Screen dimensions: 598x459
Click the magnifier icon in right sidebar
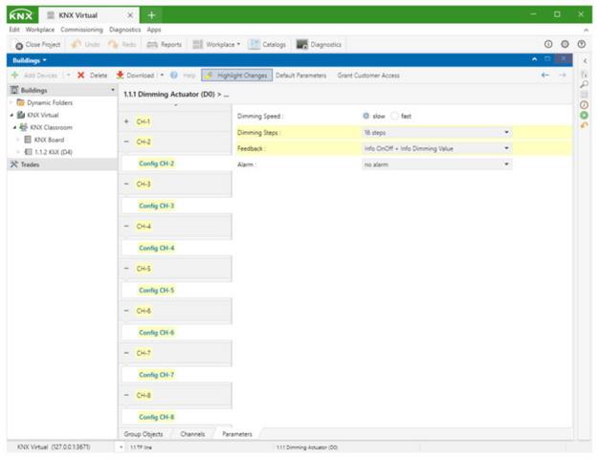coord(584,85)
